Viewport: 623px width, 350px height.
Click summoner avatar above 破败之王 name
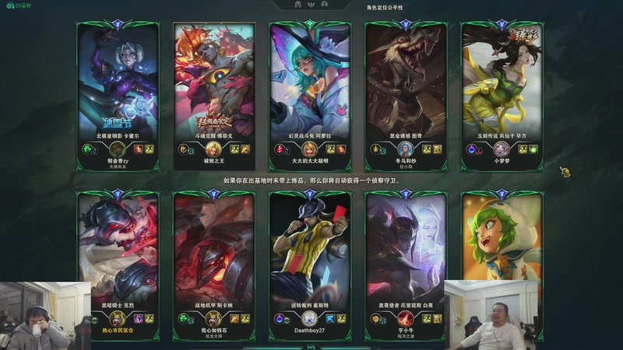pos(213,149)
